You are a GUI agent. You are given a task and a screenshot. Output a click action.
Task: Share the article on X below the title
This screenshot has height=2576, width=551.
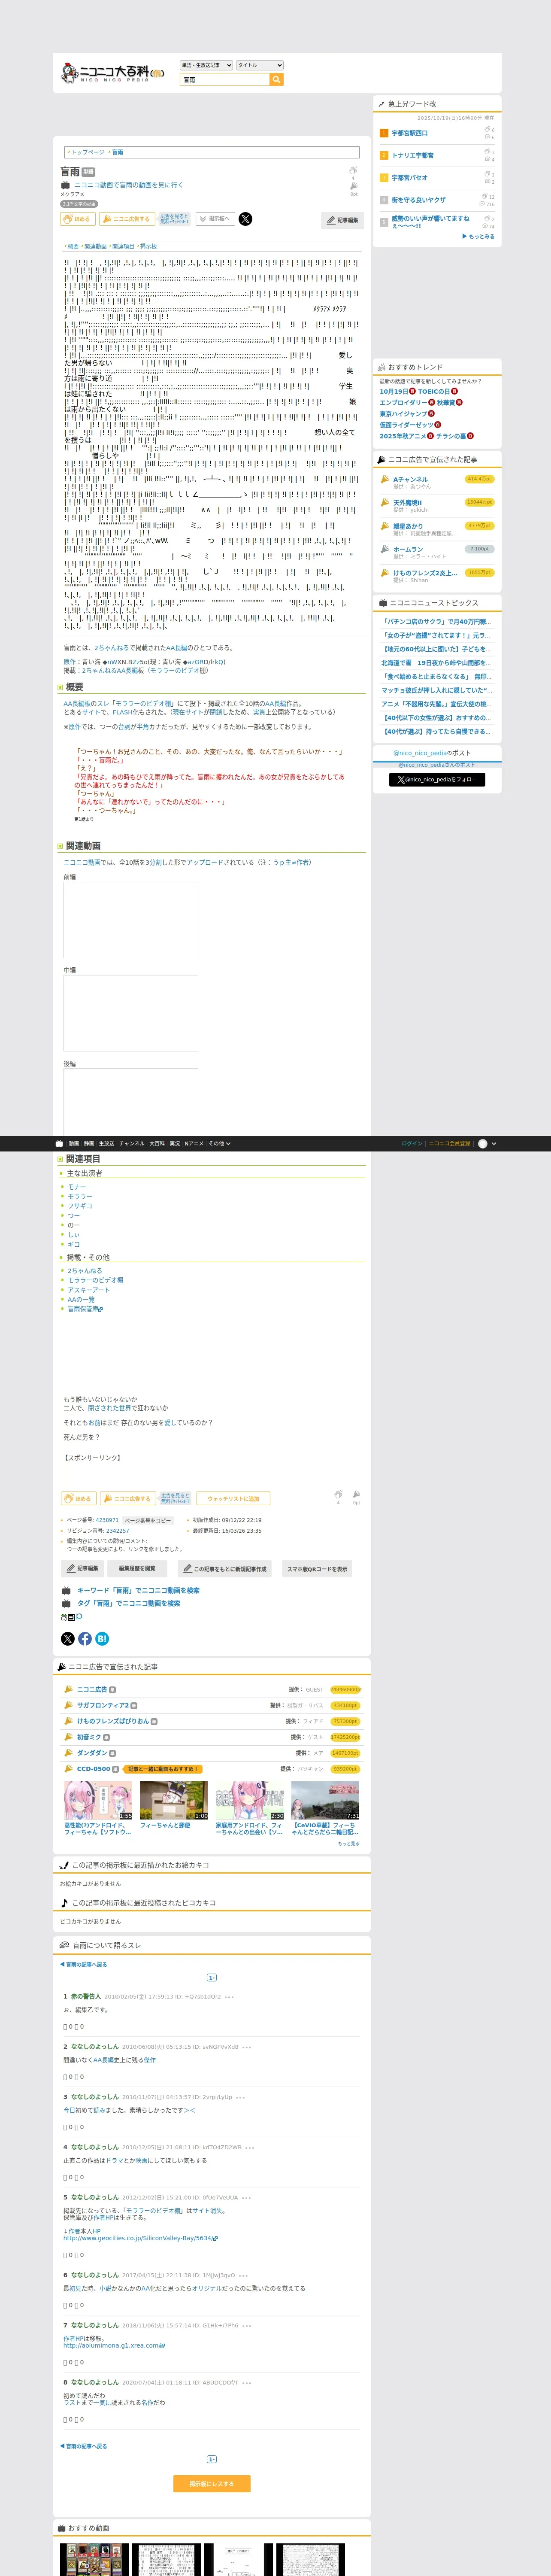click(245, 219)
